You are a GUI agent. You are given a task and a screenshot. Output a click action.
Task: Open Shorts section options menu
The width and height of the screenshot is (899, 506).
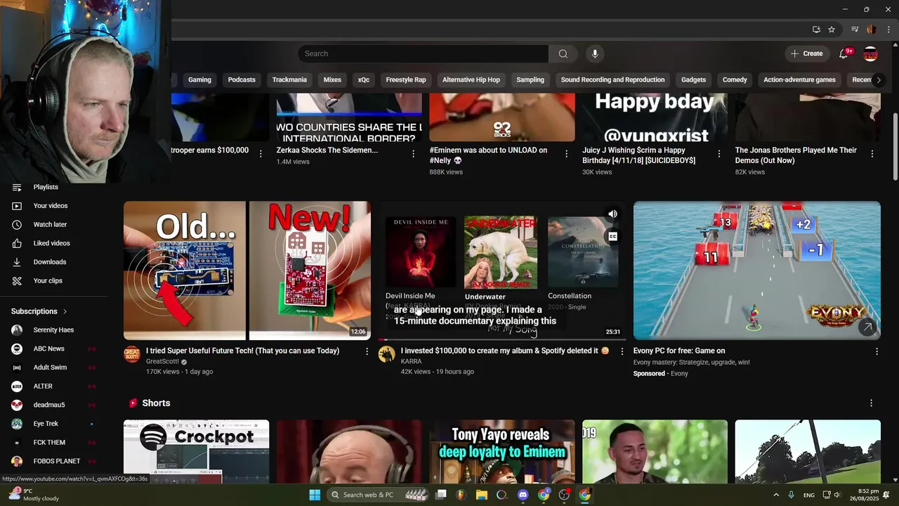(872, 403)
